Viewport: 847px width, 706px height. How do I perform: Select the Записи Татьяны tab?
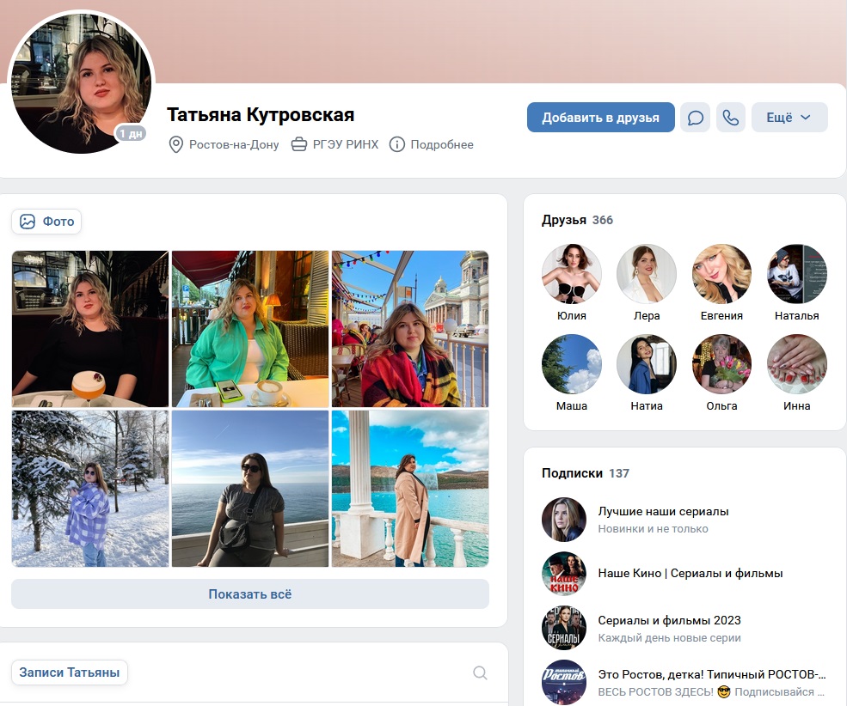[x=69, y=673]
